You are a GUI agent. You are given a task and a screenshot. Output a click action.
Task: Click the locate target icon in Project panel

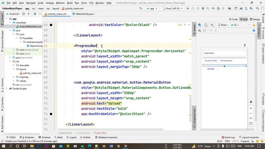[x=24, y=14]
